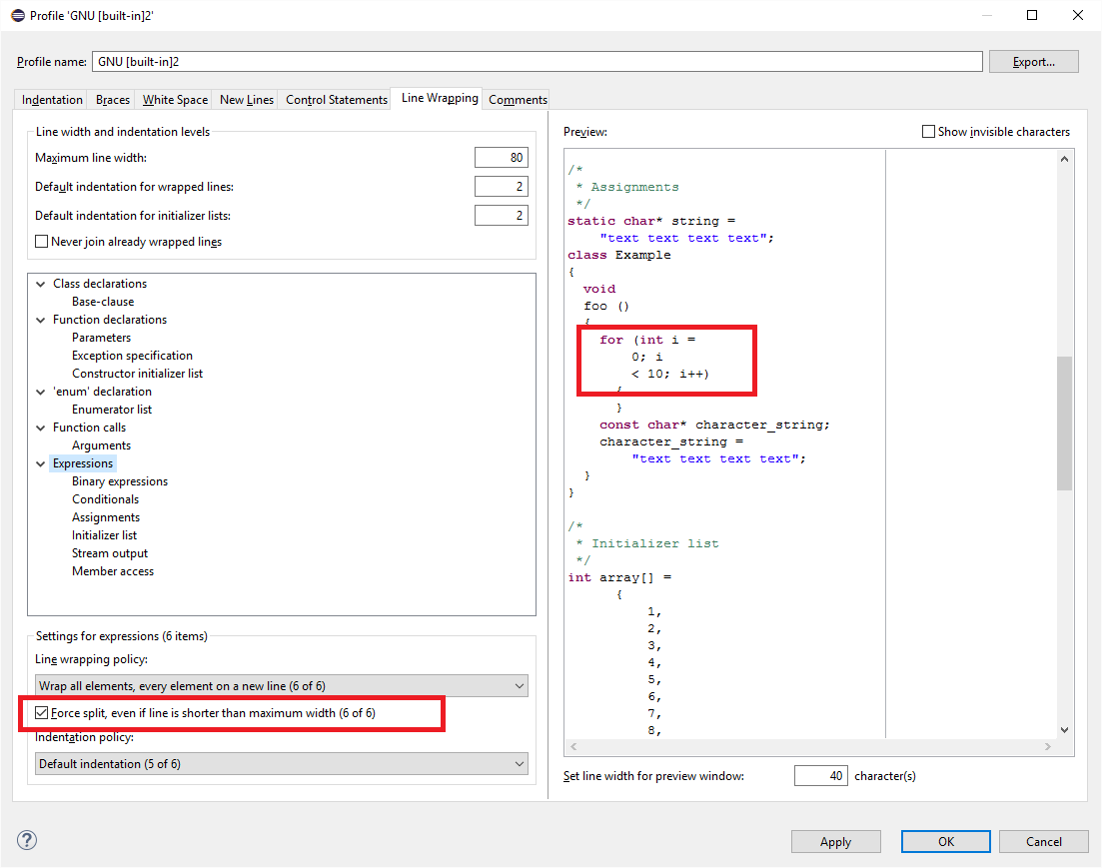
Task: Collapse Expressions tree node
Action: [41, 463]
